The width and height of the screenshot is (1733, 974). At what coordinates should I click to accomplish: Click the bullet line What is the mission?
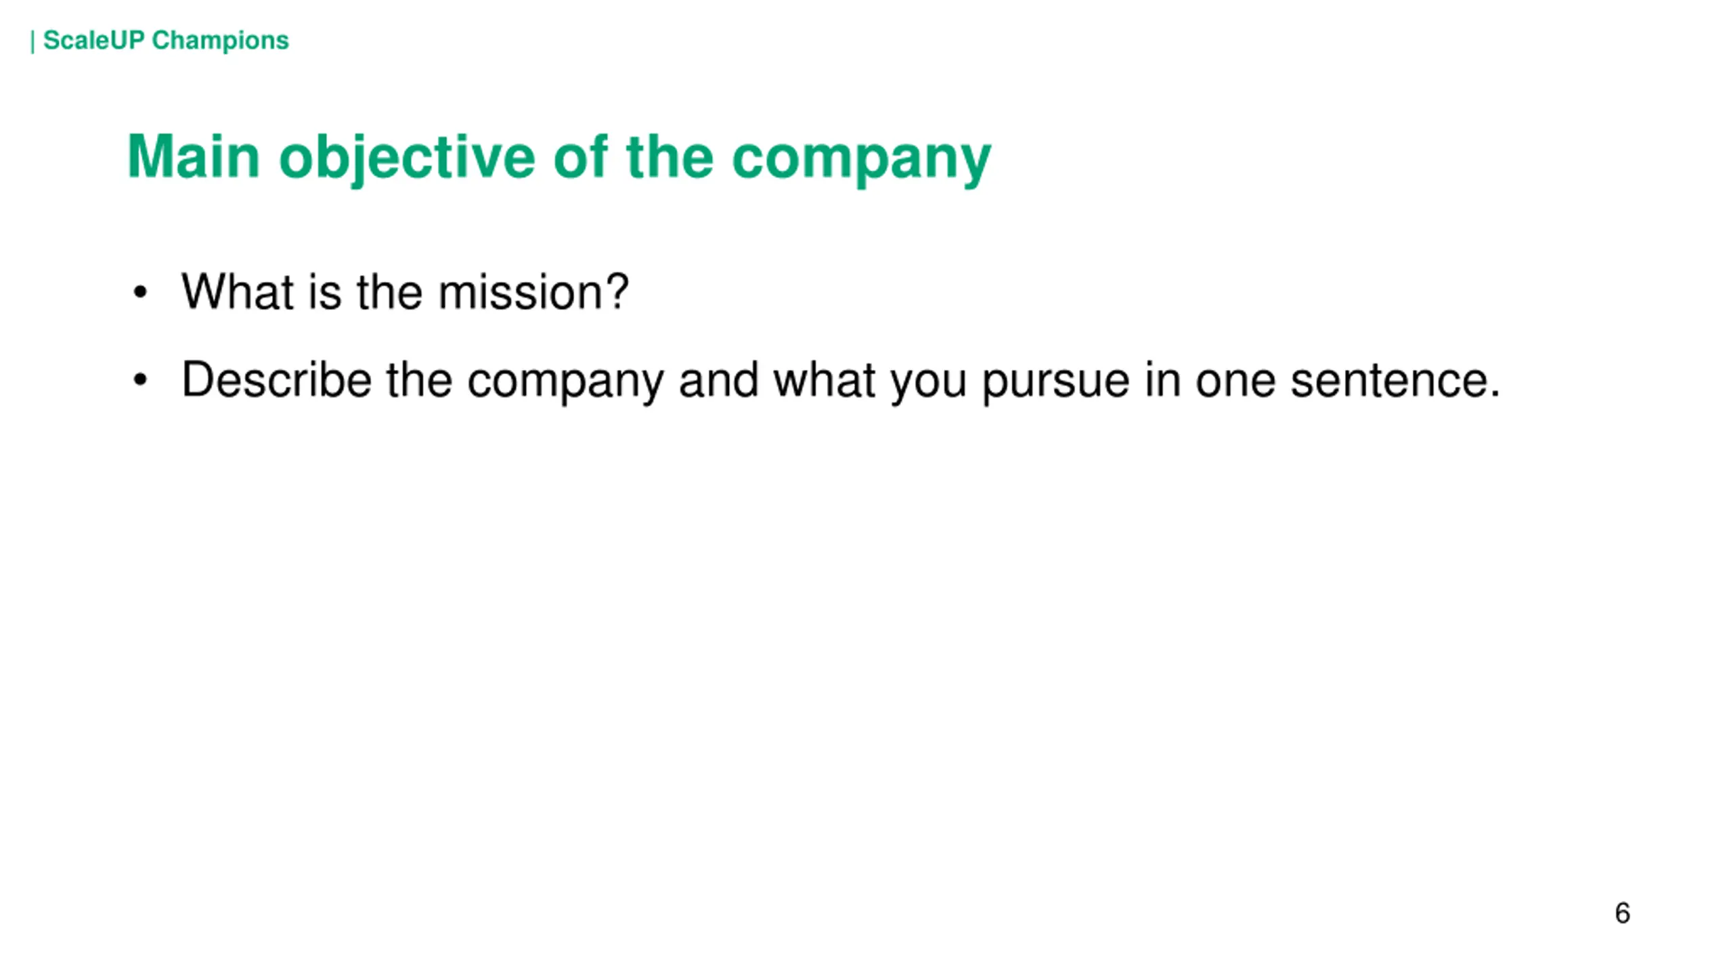(405, 292)
